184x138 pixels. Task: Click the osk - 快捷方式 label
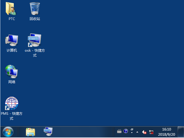pyautogui.click(x=35, y=53)
